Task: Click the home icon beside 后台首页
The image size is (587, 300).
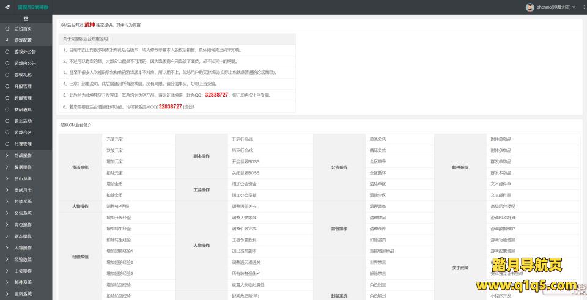Action: pyautogui.click(x=7, y=29)
